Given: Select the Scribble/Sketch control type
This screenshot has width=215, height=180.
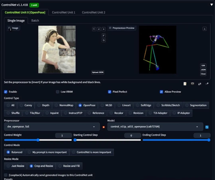Looking at the screenshot, I should pos(168,105).
